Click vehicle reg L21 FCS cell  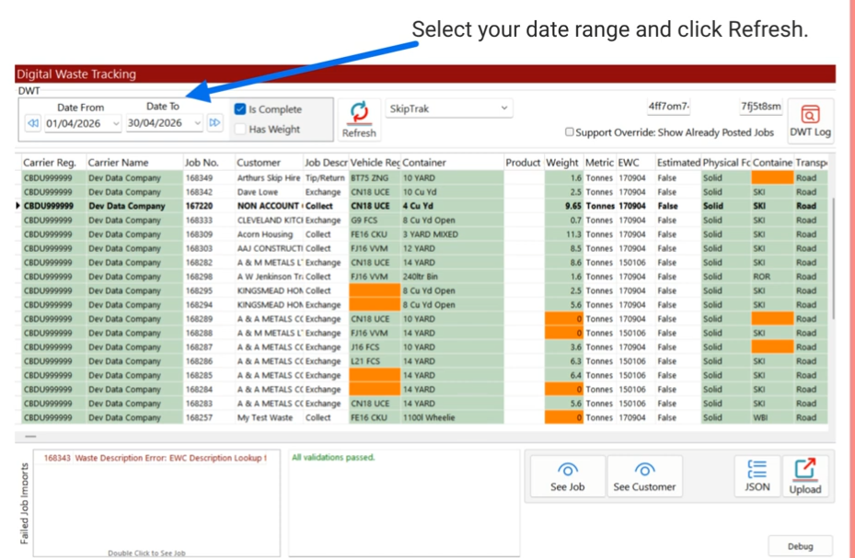point(375,361)
